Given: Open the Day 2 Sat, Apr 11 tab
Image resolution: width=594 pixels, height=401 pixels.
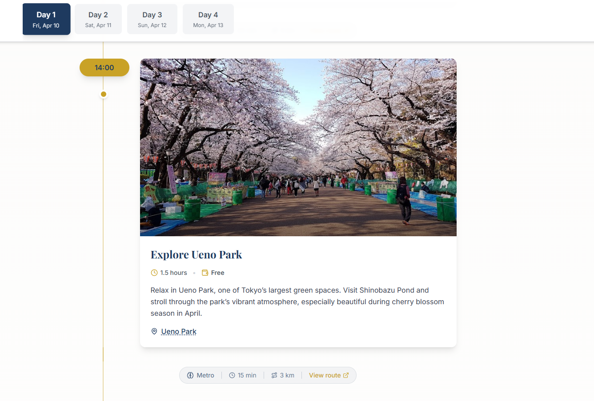Looking at the screenshot, I should (98, 19).
